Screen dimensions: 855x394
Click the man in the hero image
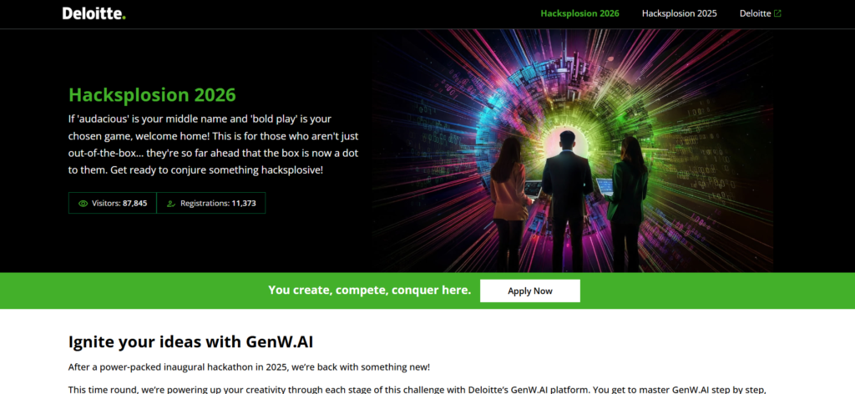point(567,200)
